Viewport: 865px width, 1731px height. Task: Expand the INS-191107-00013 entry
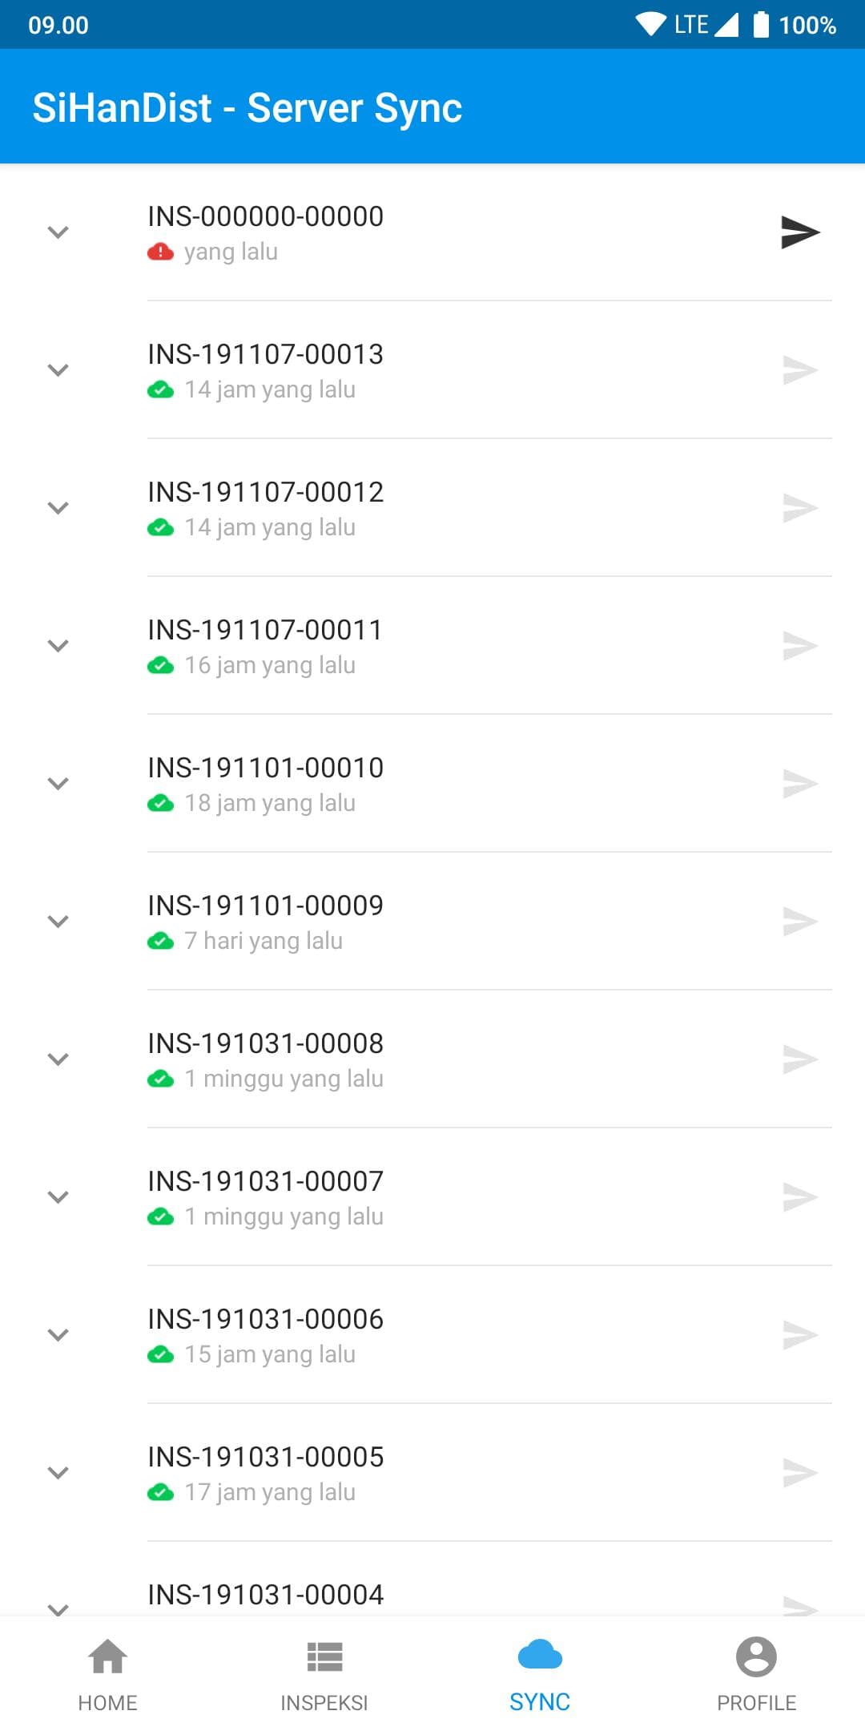(58, 370)
